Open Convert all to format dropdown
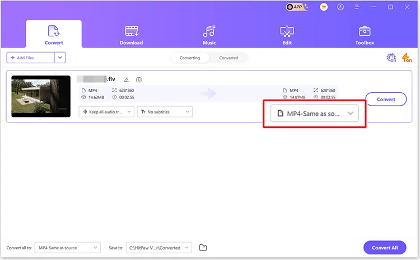The height and width of the screenshot is (260, 420). coord(68,248)
